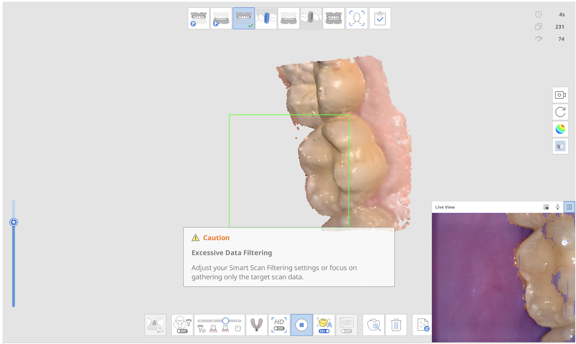
Task: Click the patient face scan icon
Action: [x=356, y=18]
